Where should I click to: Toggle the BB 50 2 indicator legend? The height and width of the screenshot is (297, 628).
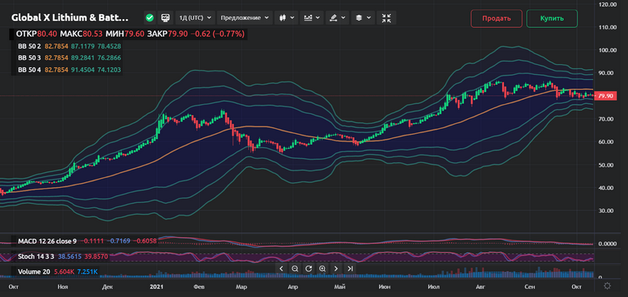click(29, 46)
